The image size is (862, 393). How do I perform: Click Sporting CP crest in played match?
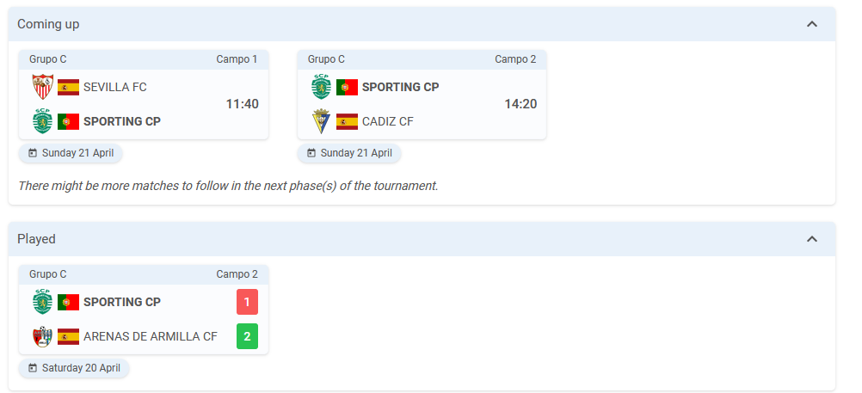point(43,302)
